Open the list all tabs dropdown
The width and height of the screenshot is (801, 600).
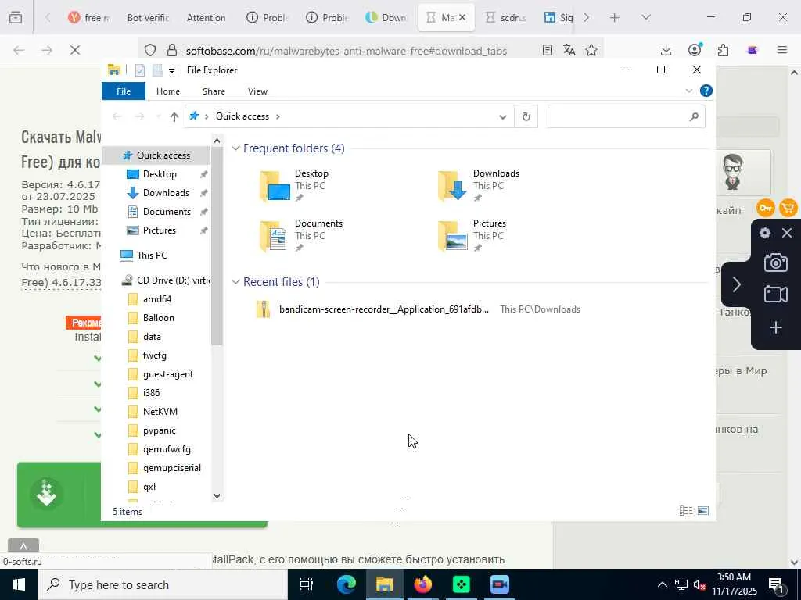645,18
